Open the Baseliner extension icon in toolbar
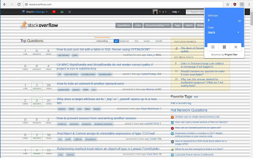 [x=242, y=4]
